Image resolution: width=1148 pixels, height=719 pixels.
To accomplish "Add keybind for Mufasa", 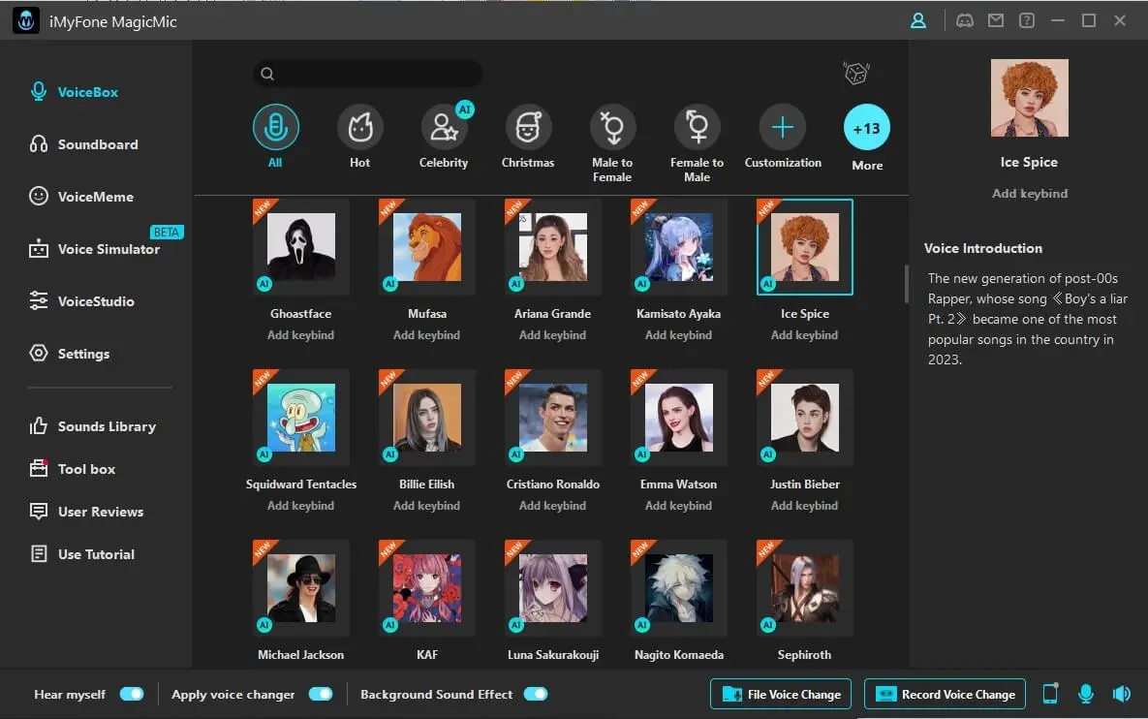I will pos(427,334).
